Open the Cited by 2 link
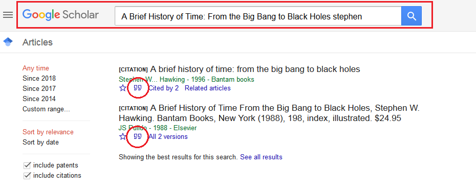 (163, 88)
